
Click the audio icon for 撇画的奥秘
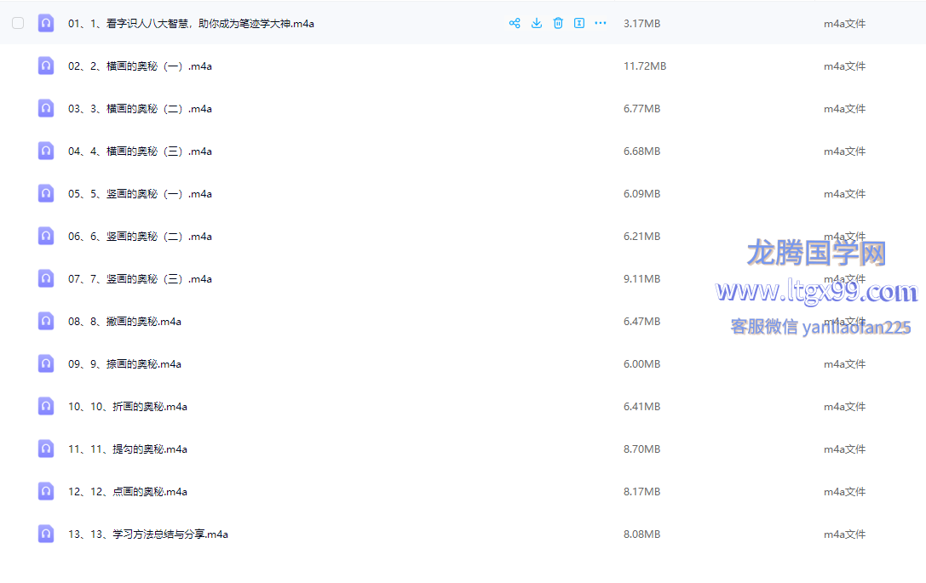tap(46, 321)
